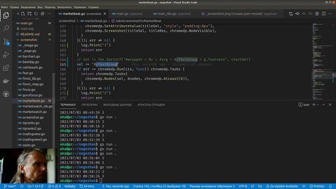Open changes compare icon in editor toolbar

(291, 14)
